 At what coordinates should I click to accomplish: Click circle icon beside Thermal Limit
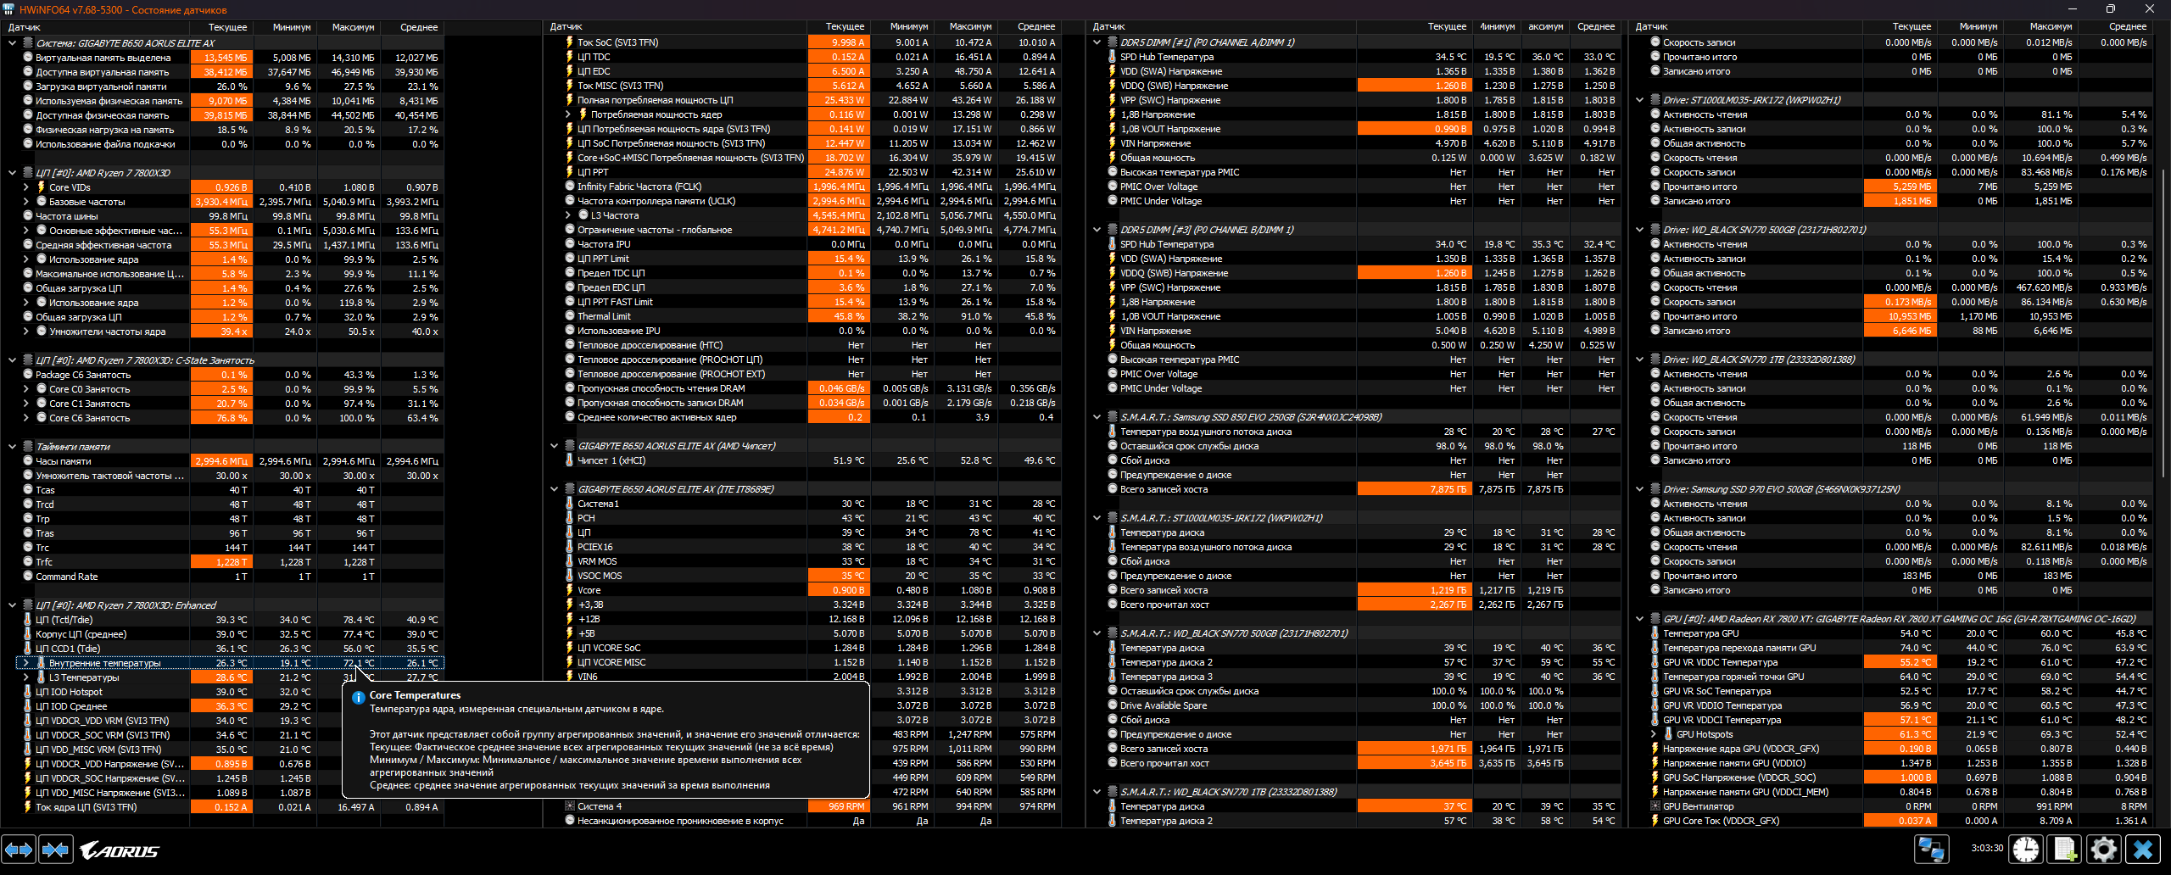coord(570,316)
